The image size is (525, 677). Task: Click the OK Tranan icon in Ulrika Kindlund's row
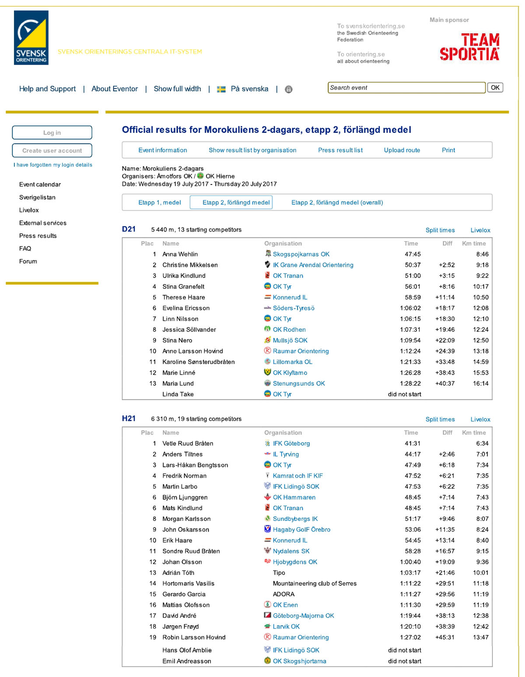coord(268,275)
